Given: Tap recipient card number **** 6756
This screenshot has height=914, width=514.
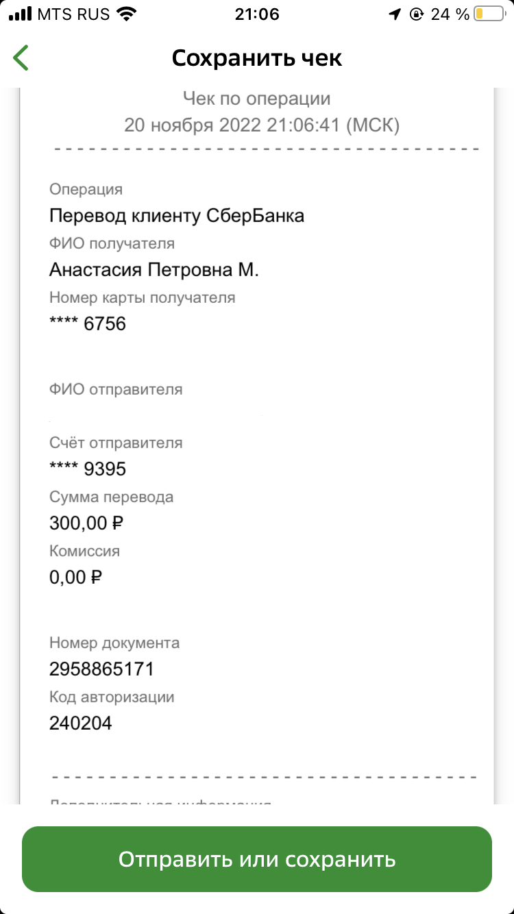Looking at the screenshot, I should pyautogui.click(x=88, y=323).
